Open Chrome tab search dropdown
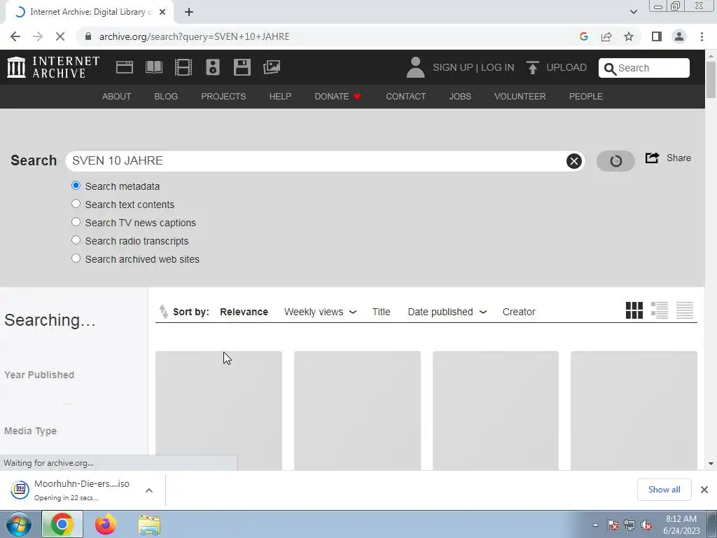717x538 pixels. click(x=633, y=12)
